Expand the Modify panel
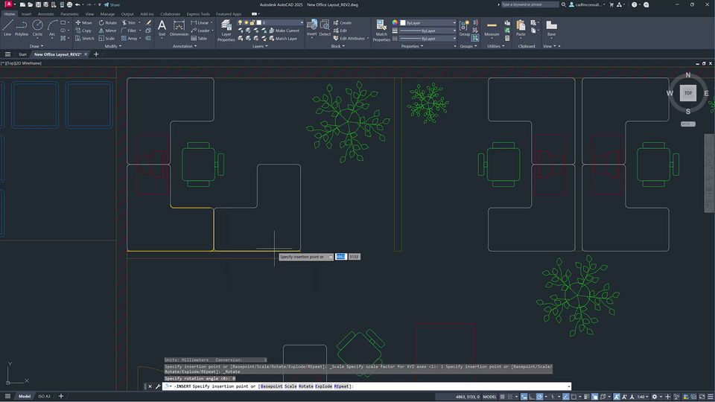715x402 pixels. tap(113, 46)
